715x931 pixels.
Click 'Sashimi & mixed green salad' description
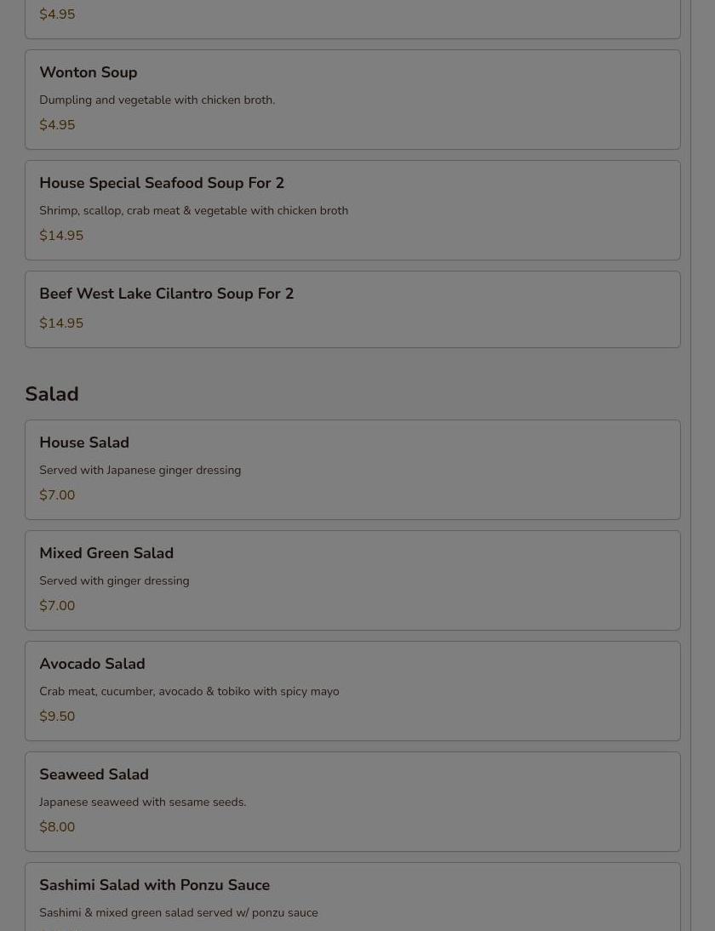[x=178, y=913]
